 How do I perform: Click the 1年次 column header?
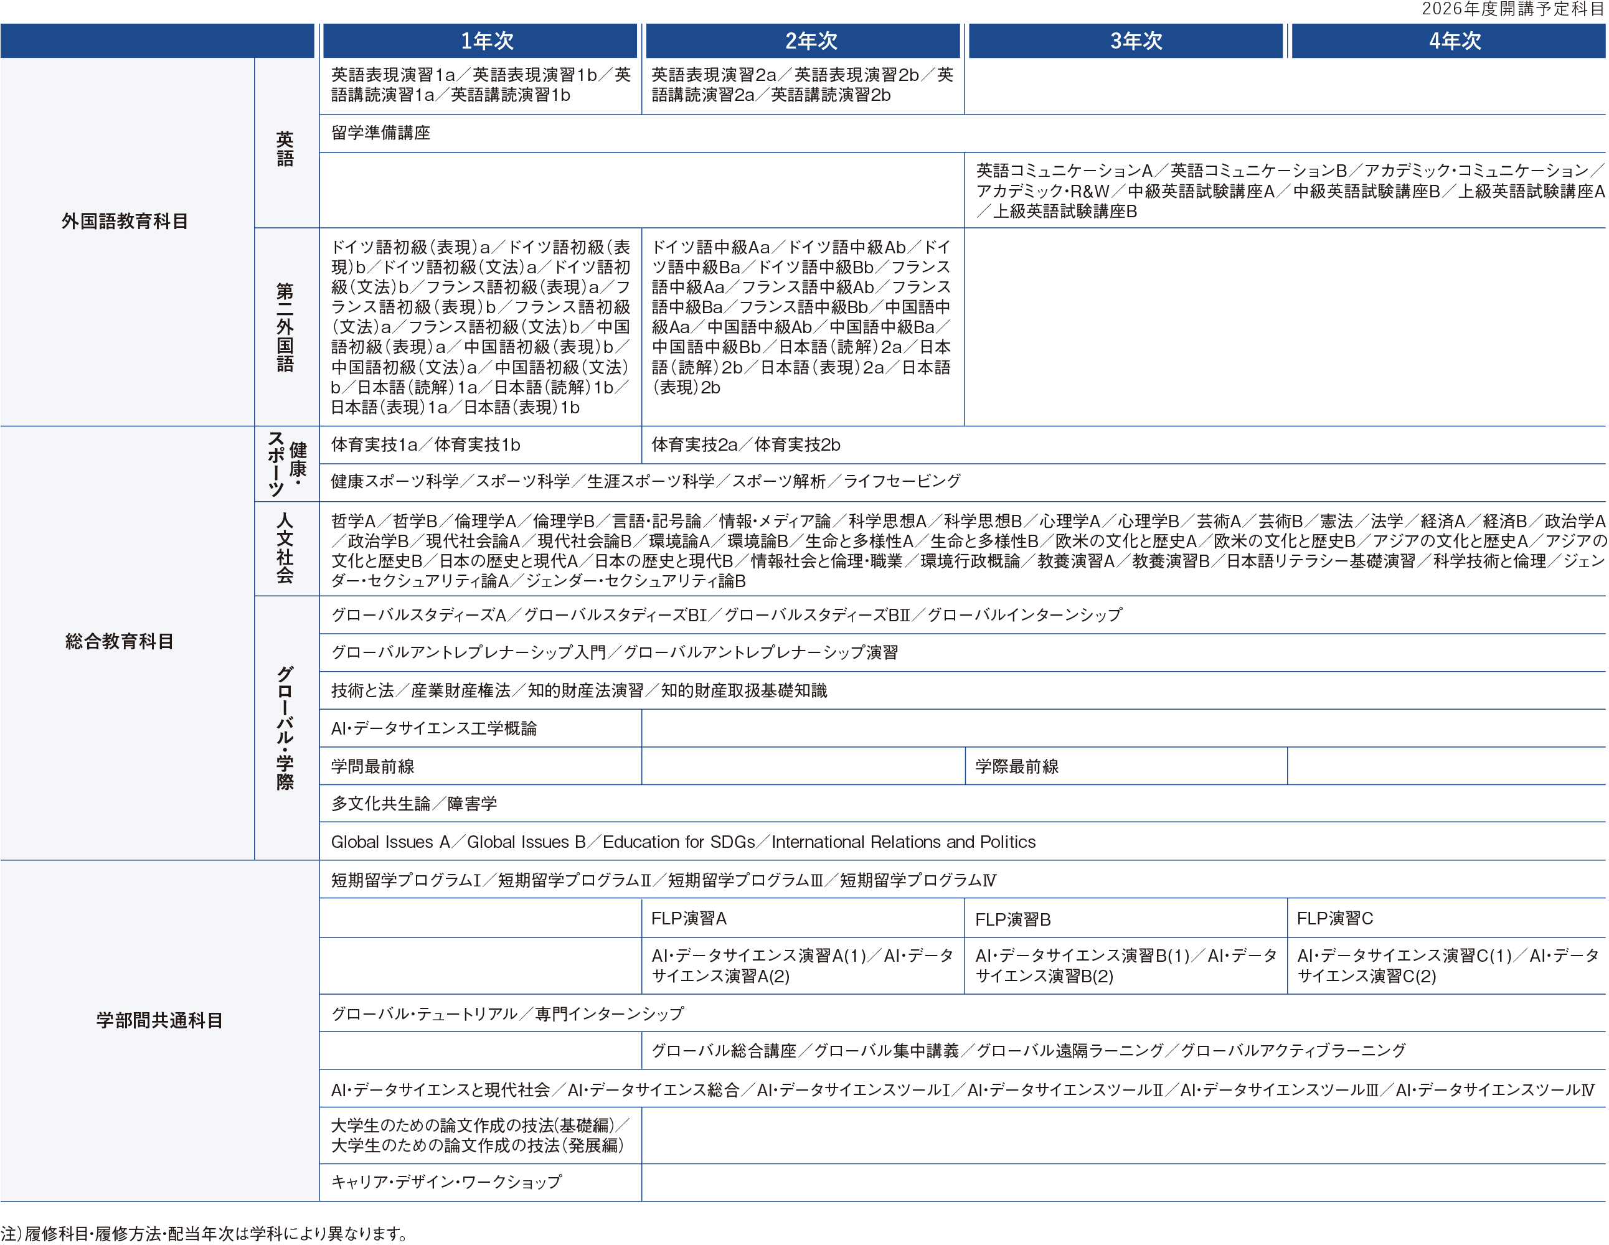coord(479,40)
